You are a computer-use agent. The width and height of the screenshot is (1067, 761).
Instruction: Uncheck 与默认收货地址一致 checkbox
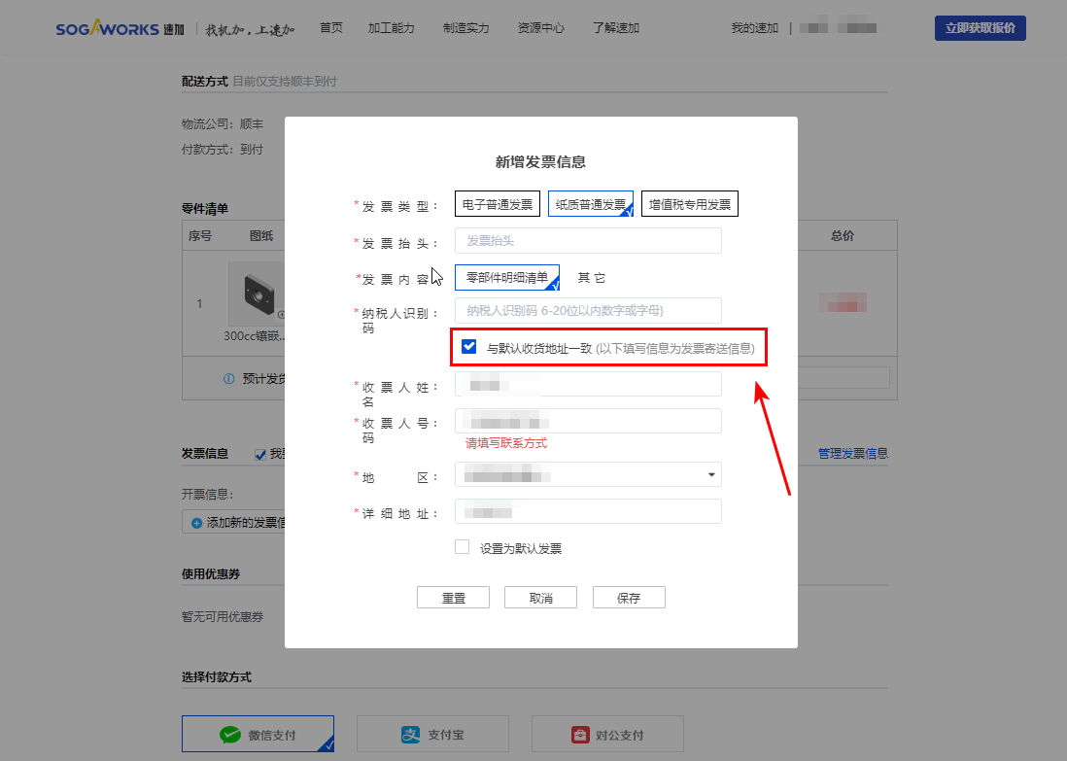point(469,346)
